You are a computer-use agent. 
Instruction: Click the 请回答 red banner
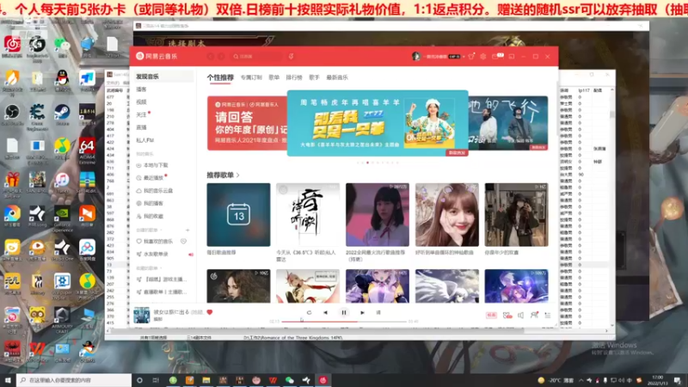(x=248, y=123)
